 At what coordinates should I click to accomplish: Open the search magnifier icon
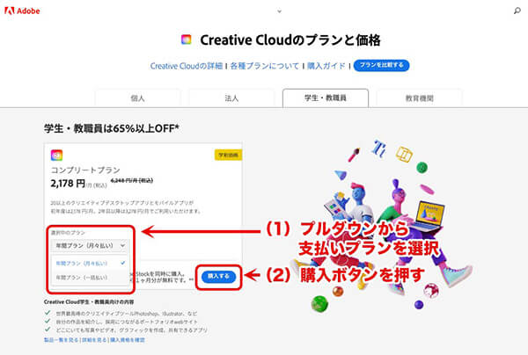click(517, 11)
